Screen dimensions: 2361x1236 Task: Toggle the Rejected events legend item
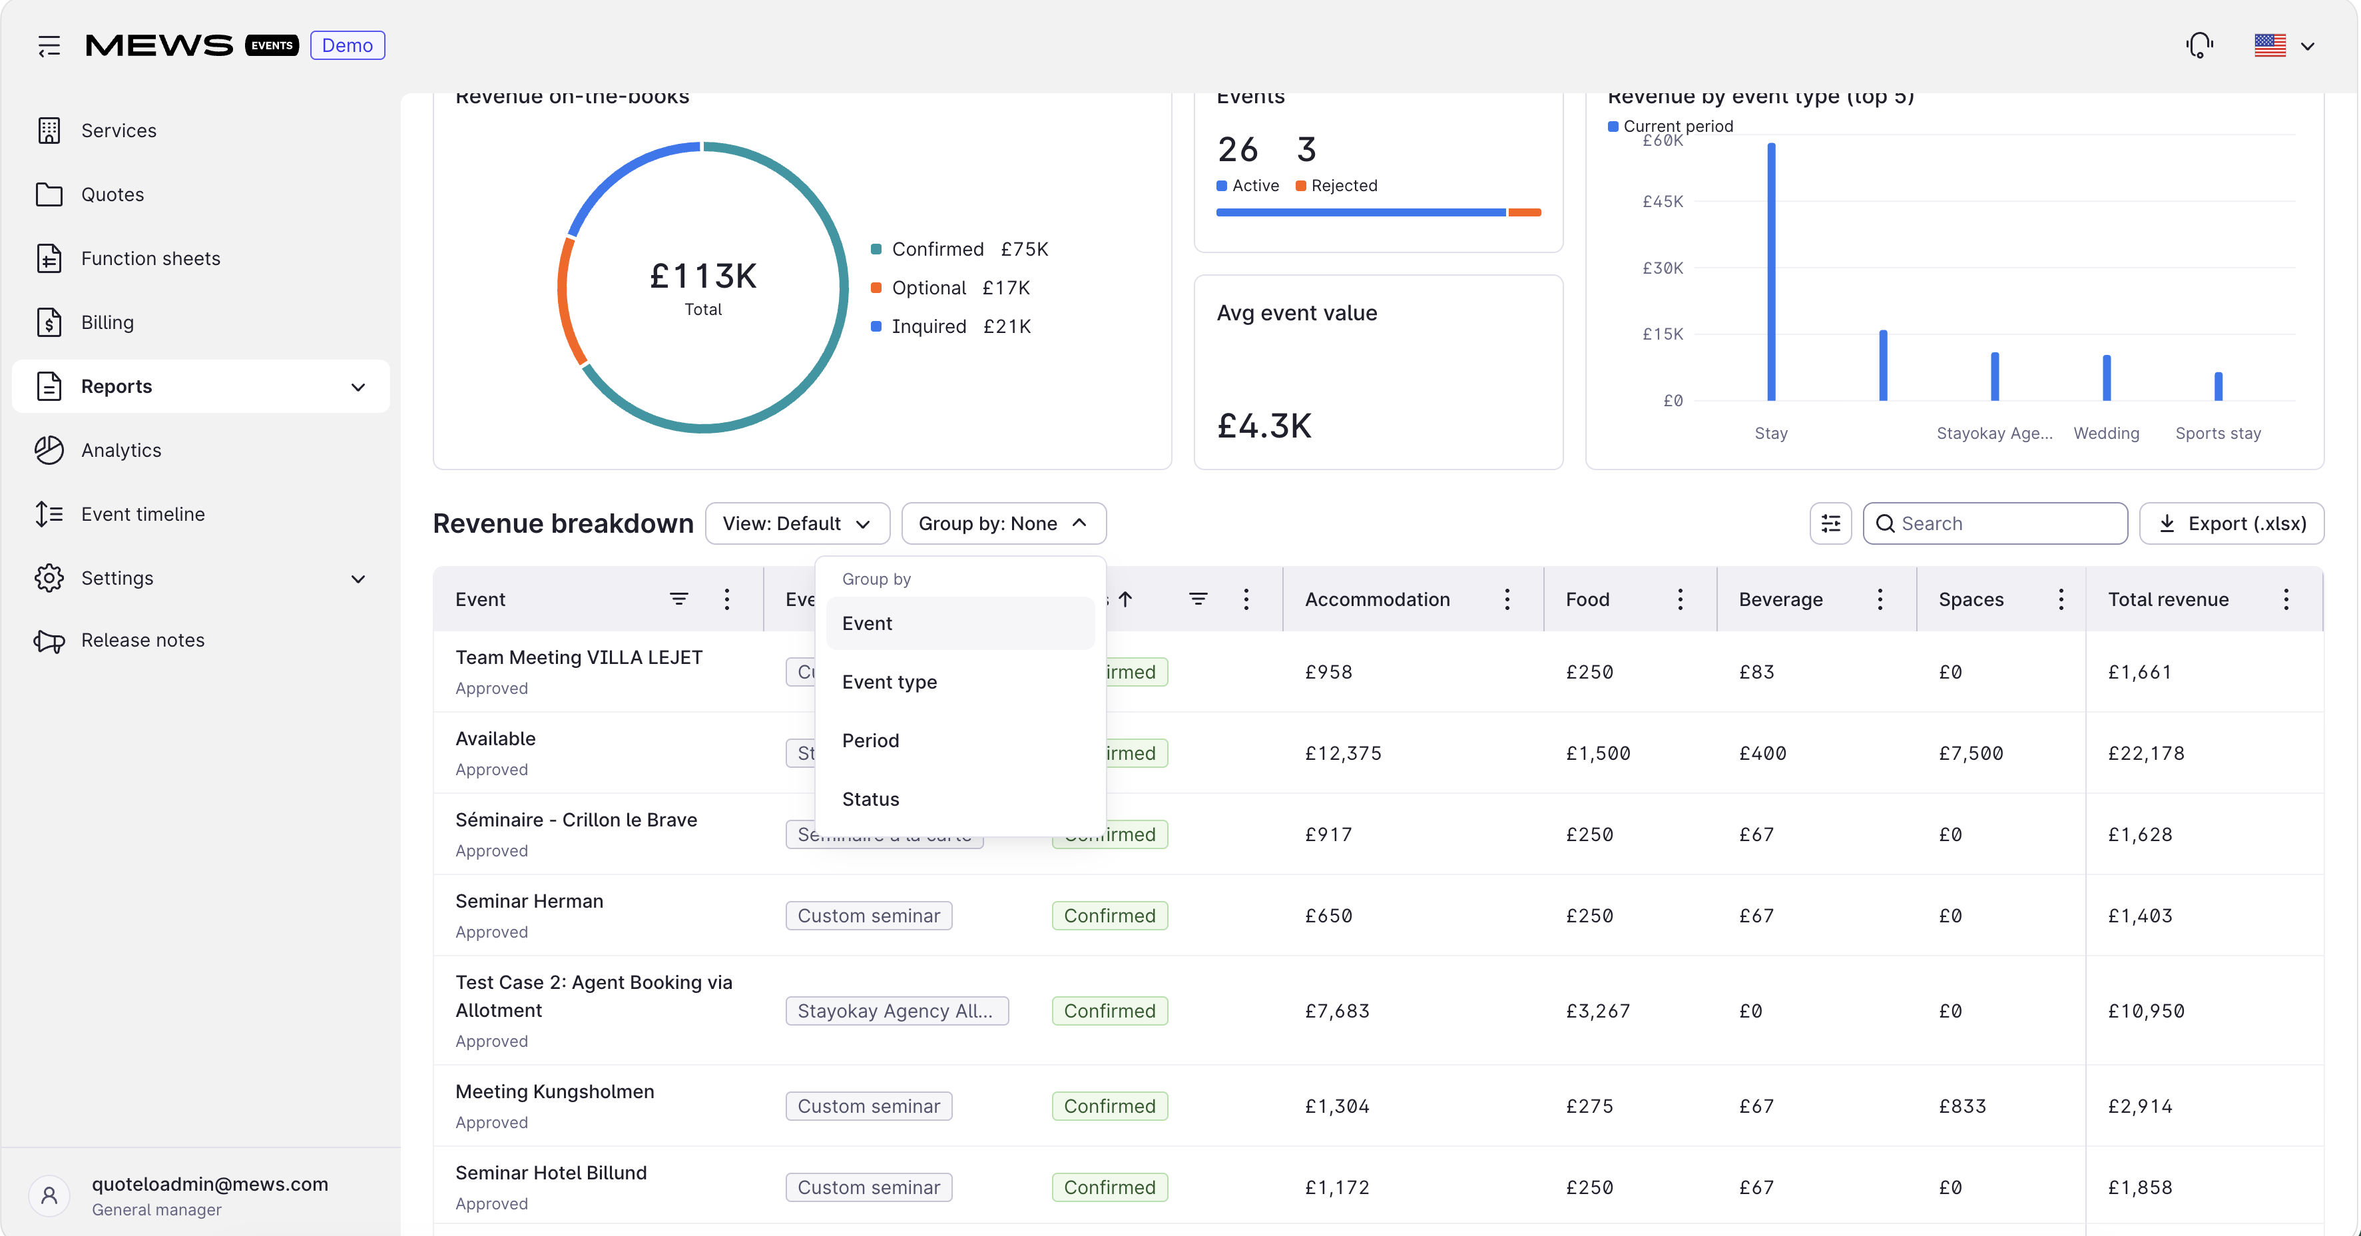[1336, 185]
